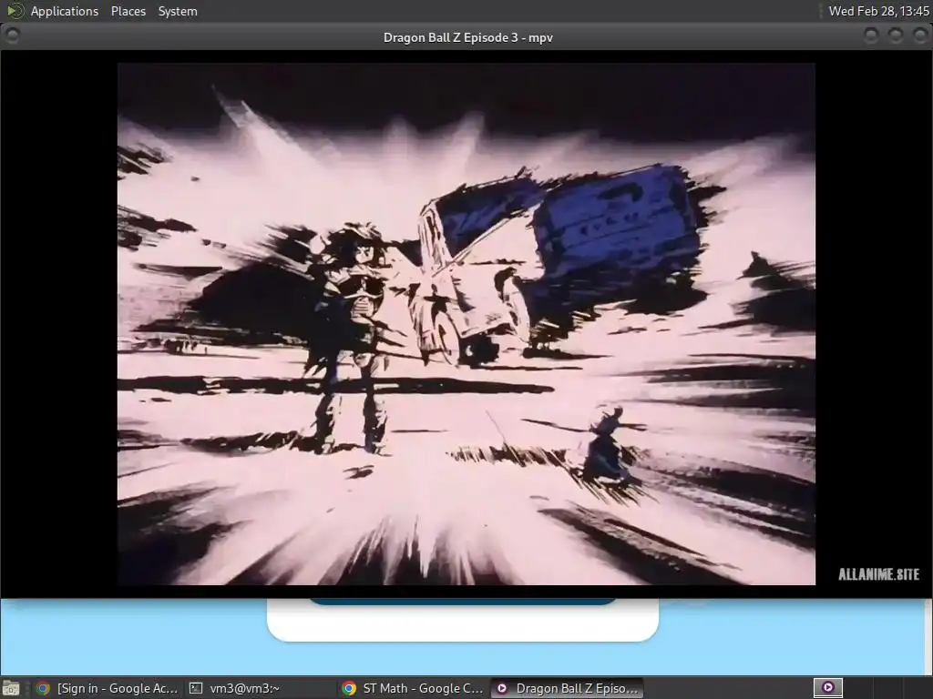Click the MATE logo icon beside Applications
This screenshot has width=933, height=699.
click(15, 11)
